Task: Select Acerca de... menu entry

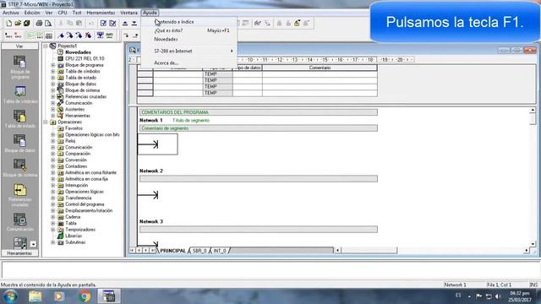Action: point(189,63)
